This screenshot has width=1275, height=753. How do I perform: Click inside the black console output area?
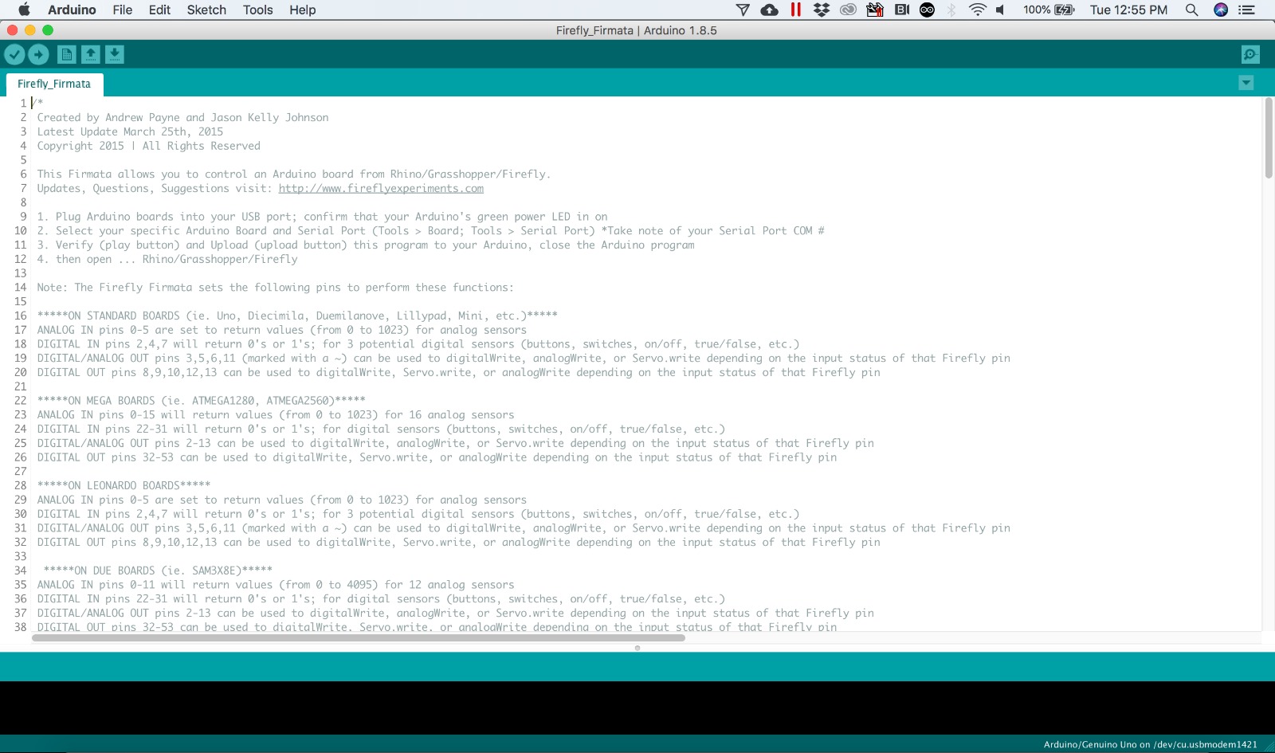(x=637, y=708)
